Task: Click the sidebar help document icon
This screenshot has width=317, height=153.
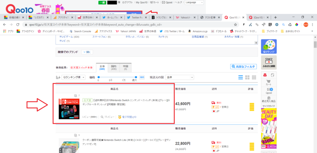Action: click(x=272, y=75)
